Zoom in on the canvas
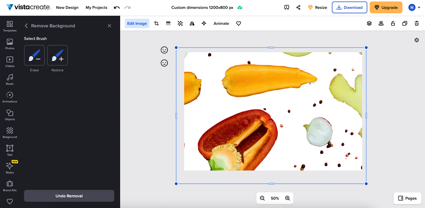 [x=287, y=198]
